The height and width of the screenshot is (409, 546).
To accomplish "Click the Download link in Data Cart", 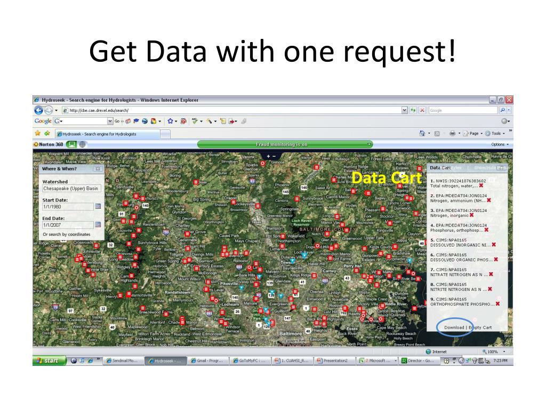I will pyautogui.click(x=454, y=328).
